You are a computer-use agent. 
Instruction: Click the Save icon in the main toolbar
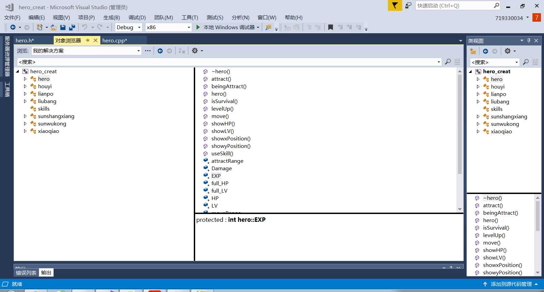point(63,27)
